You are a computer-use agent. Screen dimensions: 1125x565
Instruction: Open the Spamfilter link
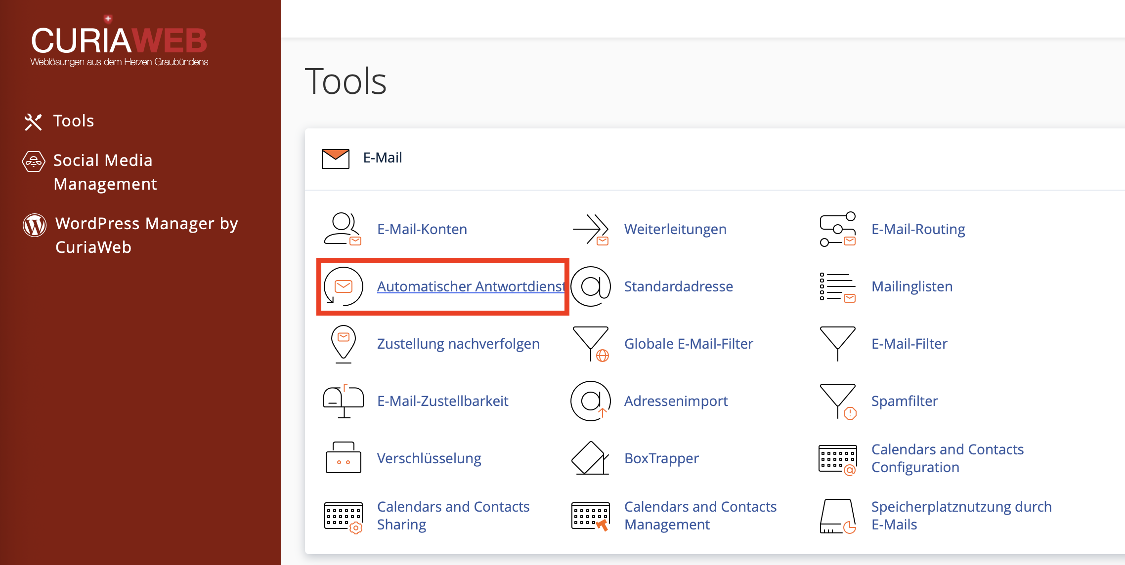[x=905, y=401]
